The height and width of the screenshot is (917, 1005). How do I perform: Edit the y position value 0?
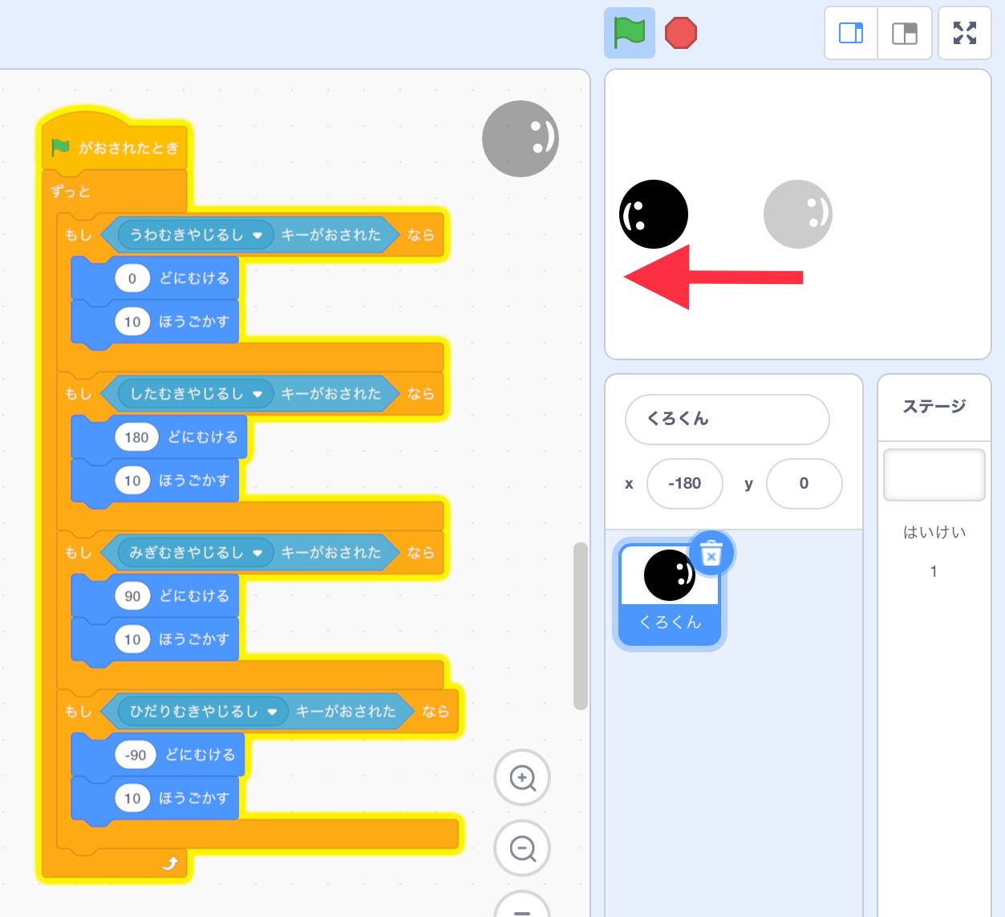point(804,483)
